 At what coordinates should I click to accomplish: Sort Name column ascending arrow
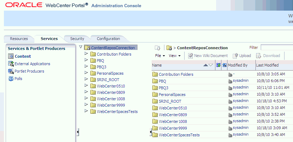tap(206, 65)
